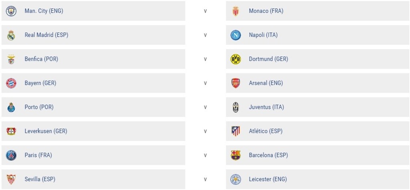Viewport: 410px width, 190px height.
Task: Open the Monaco (FRA) team link
Action: coord(266,11)
